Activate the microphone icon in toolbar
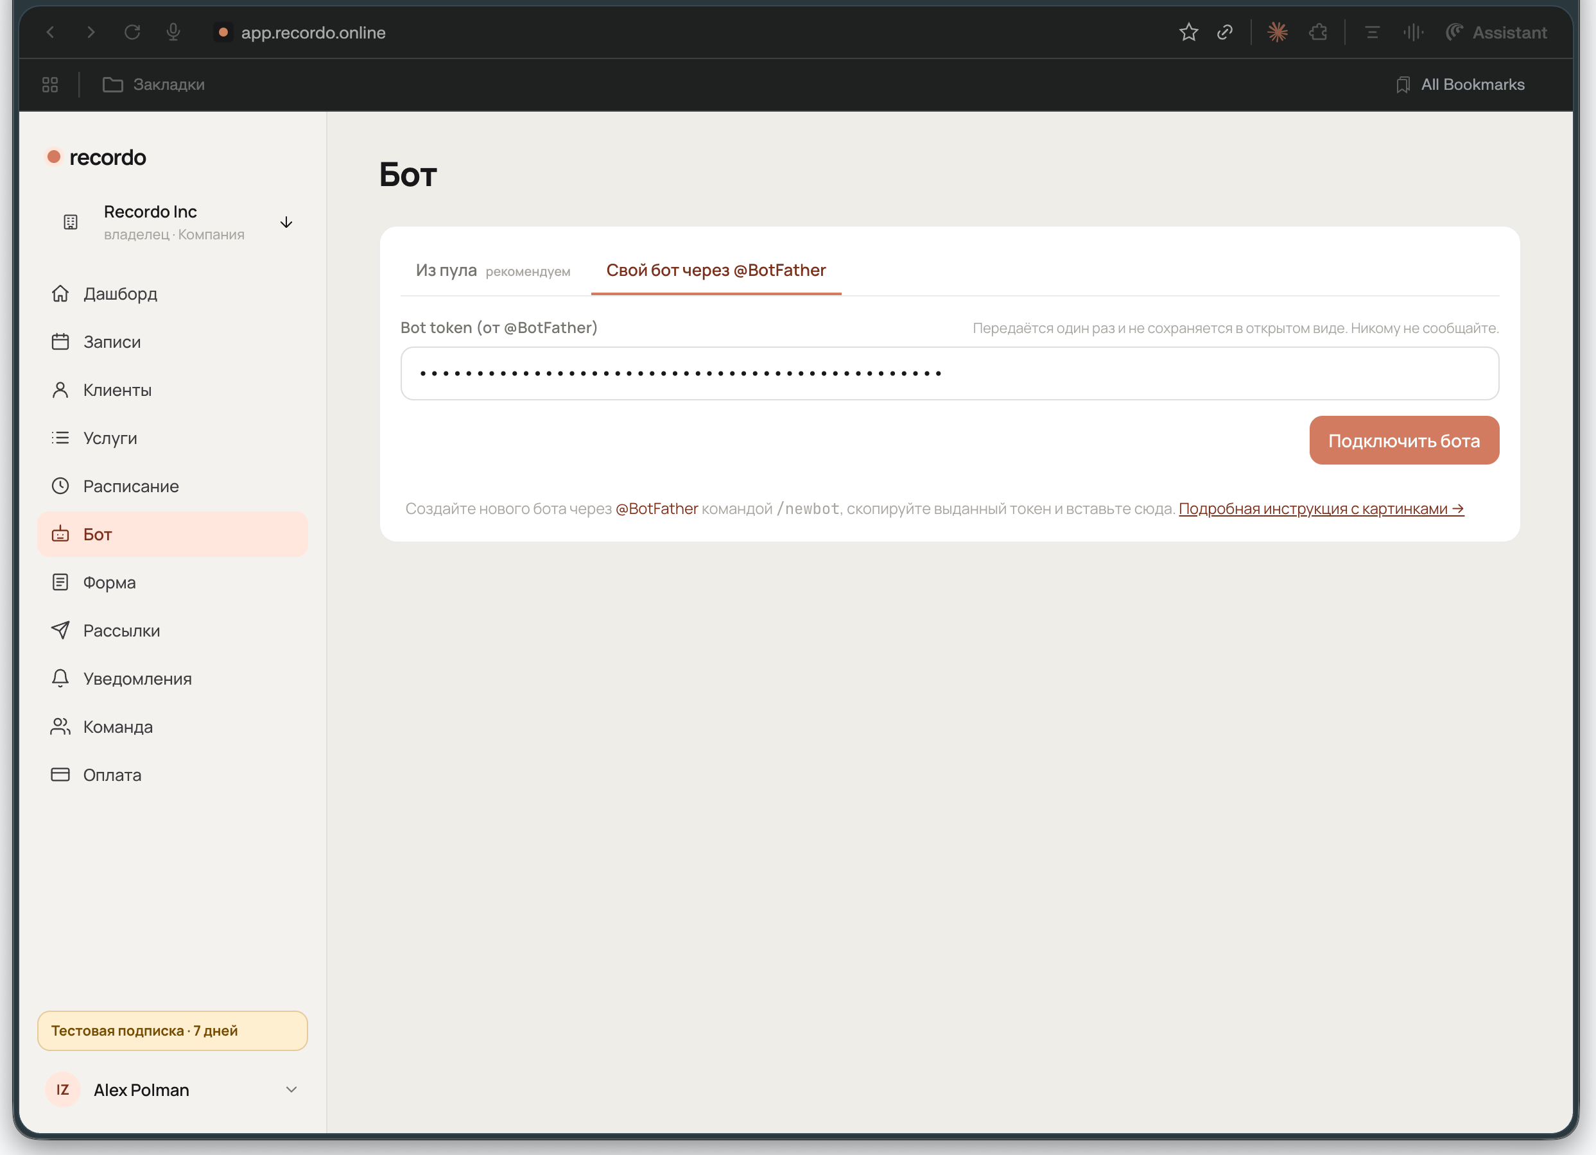 click(x=173, y=32)
